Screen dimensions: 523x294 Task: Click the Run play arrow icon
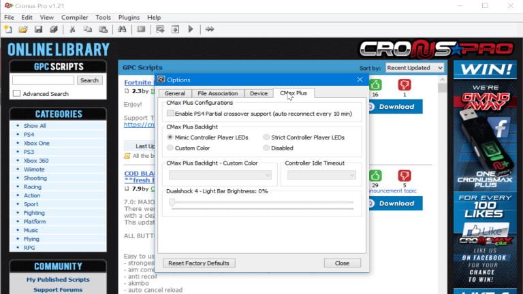click(x=191, y=29)
